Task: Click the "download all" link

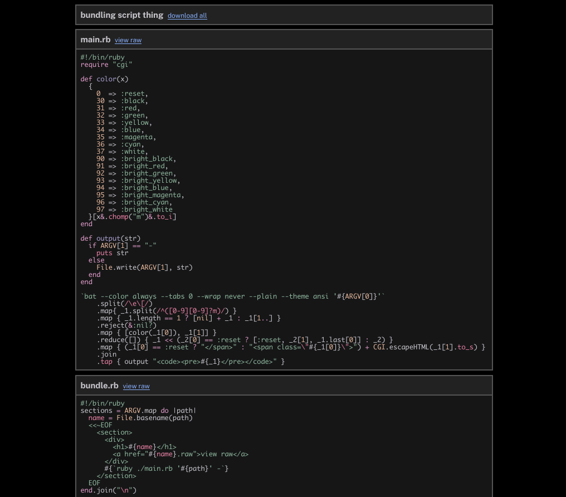Action: pyautogui.click(x=187, y=16)
